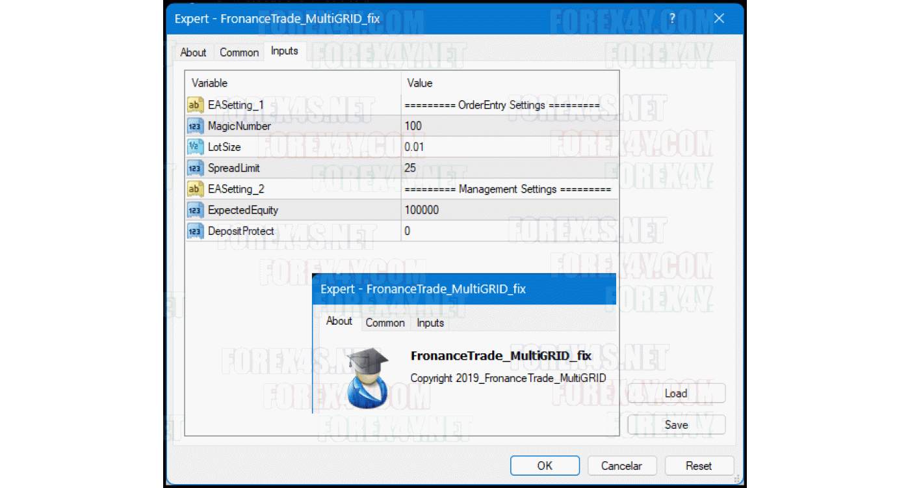Switch to the About tab
This screenshot has height=488, width=910.
[x=193, y=53]
